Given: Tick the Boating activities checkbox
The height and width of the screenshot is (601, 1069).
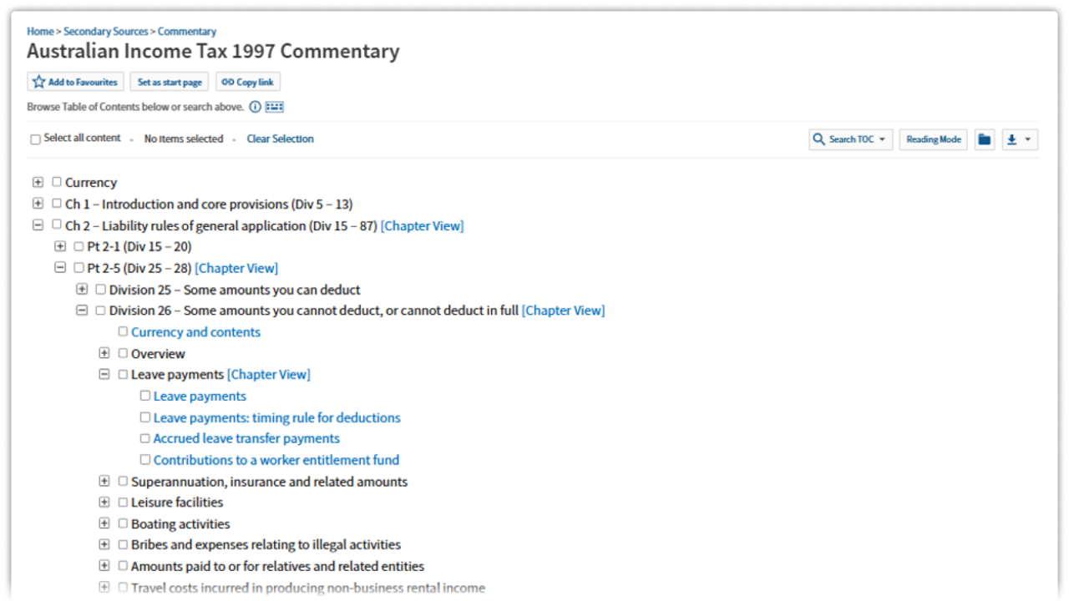Looking at the screenshot, I should 124,523.
